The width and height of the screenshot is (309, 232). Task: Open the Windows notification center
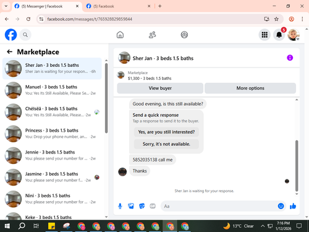coord(299,226)
